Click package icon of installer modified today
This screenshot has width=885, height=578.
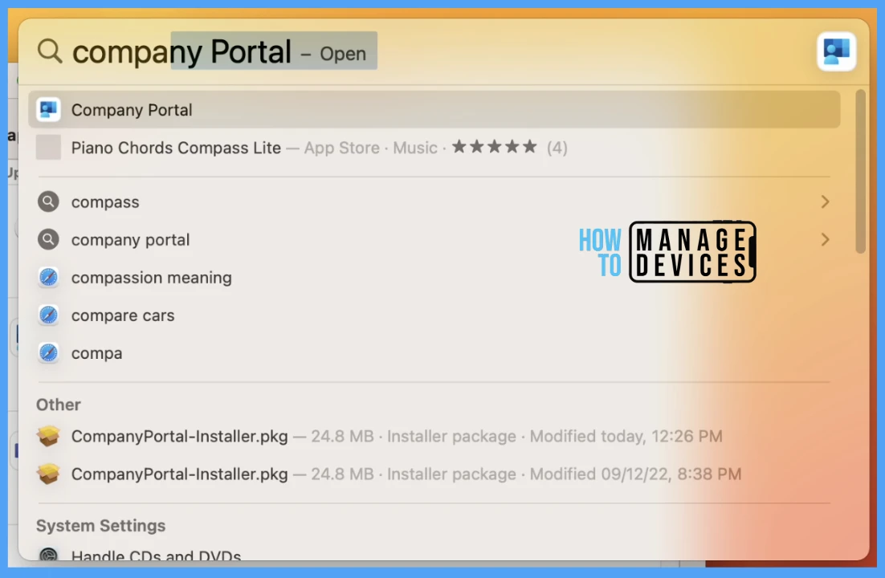tap(48, 436)
